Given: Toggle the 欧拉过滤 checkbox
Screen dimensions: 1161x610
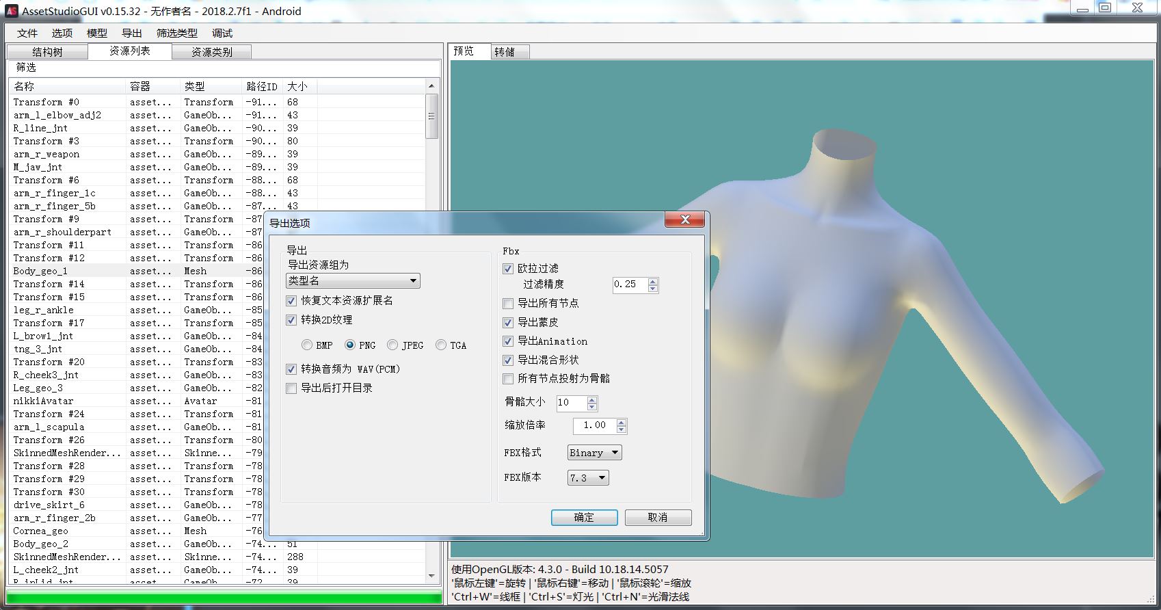Looking at the screenshot, I should point(508,269).
